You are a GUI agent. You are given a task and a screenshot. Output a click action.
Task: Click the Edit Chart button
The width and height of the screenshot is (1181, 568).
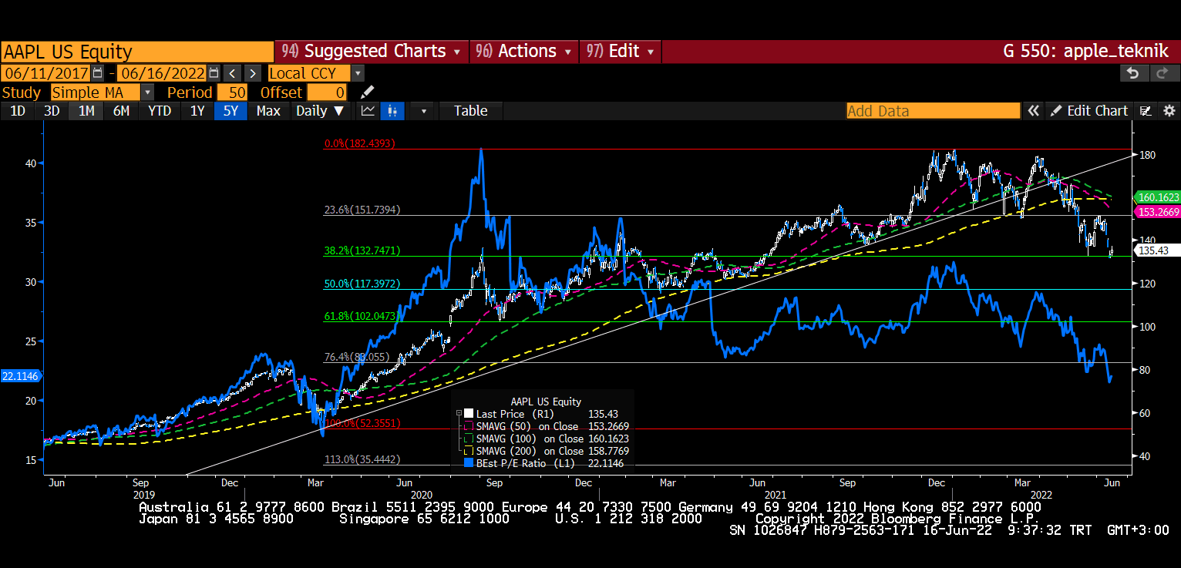tap(1089, 111)
